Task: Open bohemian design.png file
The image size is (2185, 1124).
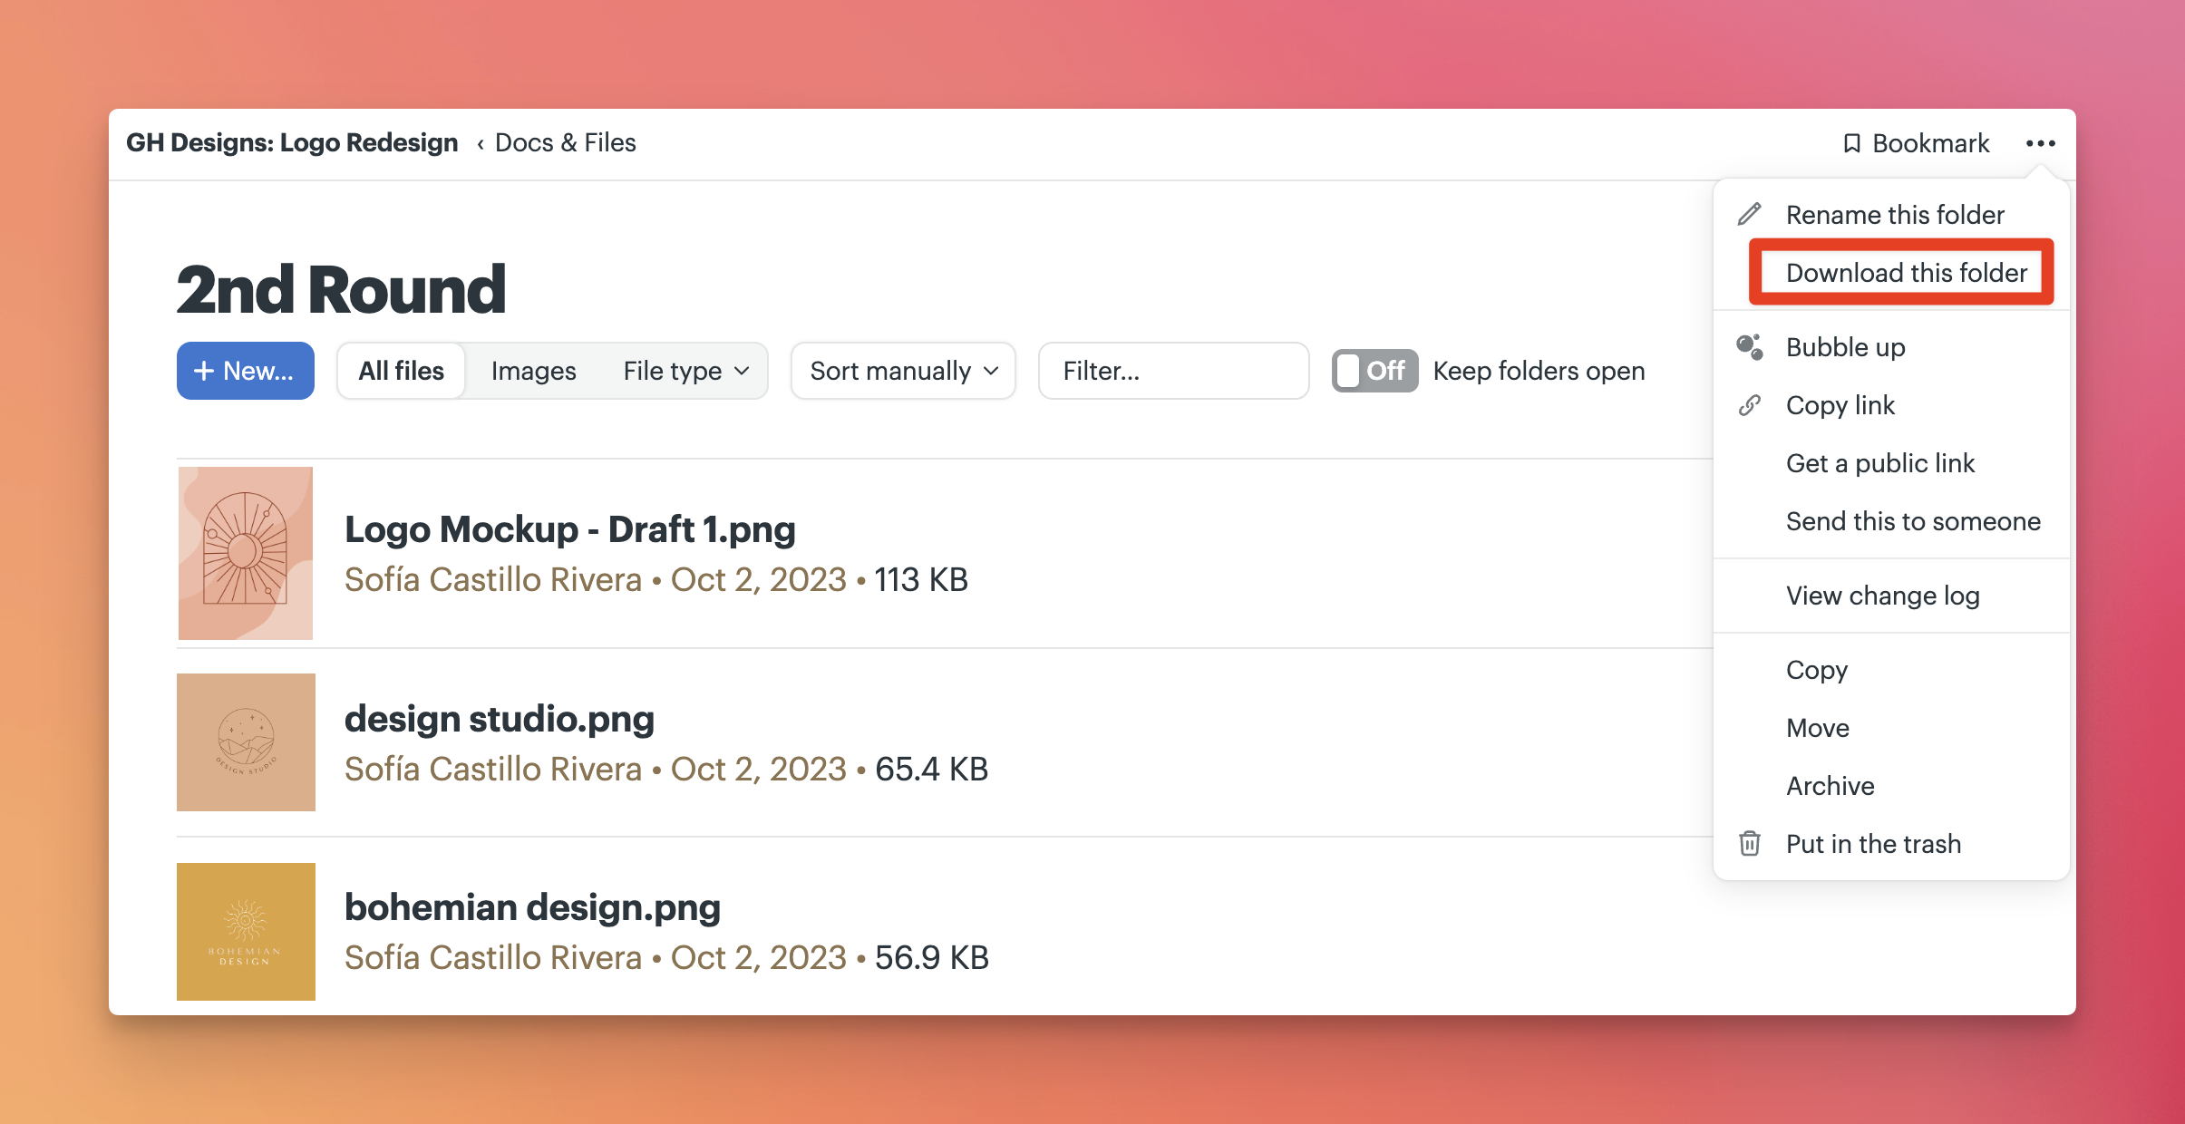Action: (x=532, y=907)
